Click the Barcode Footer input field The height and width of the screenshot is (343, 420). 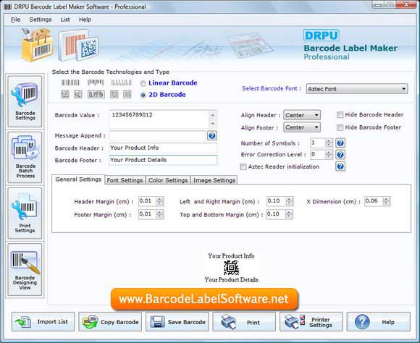pyautogui.click(x=163, y=160)
